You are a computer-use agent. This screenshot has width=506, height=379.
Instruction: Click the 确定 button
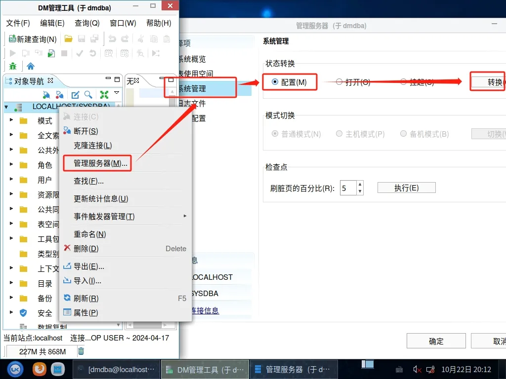click(436, 341)
